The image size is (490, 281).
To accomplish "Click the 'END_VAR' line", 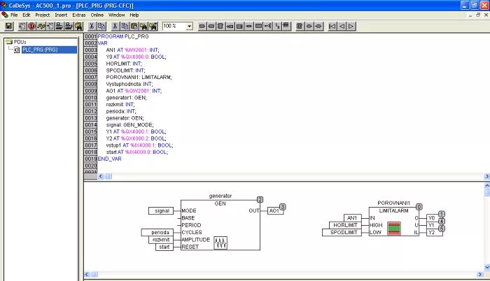I will tap(109, 159).
